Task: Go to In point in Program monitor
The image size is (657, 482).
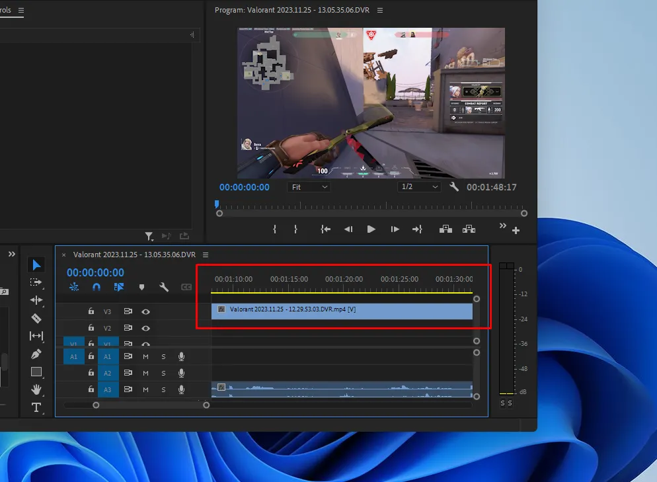Action: [x=326, y=229]
